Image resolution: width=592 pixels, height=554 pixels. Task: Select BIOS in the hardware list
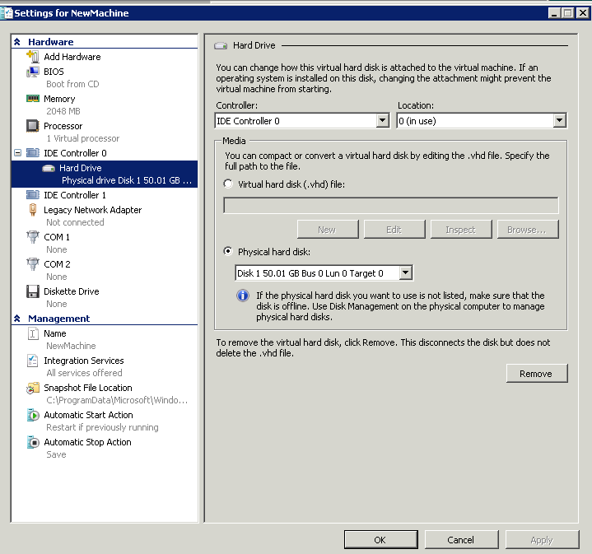[x=54, y=72]
